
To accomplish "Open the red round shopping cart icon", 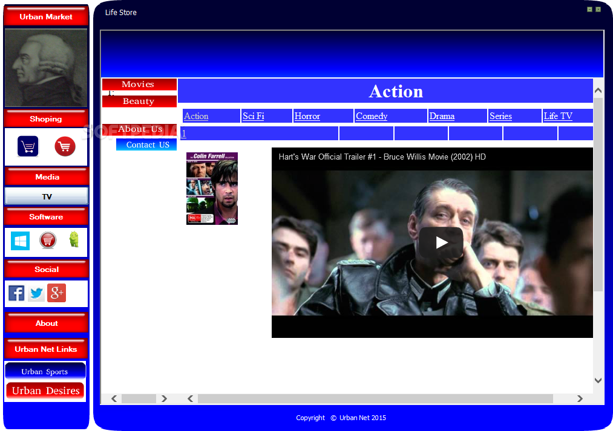I will (65, 146).
